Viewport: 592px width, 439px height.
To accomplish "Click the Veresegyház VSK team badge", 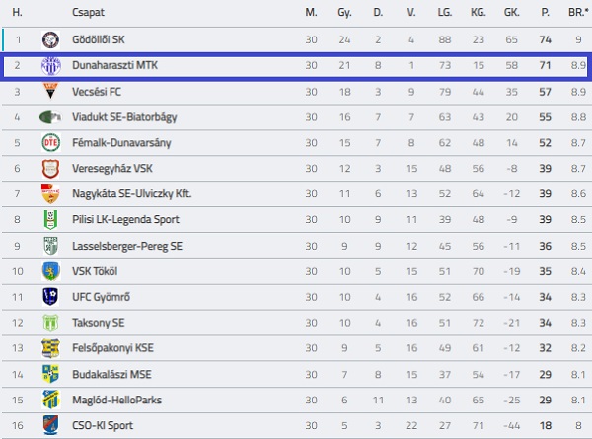I will (50, 169).
